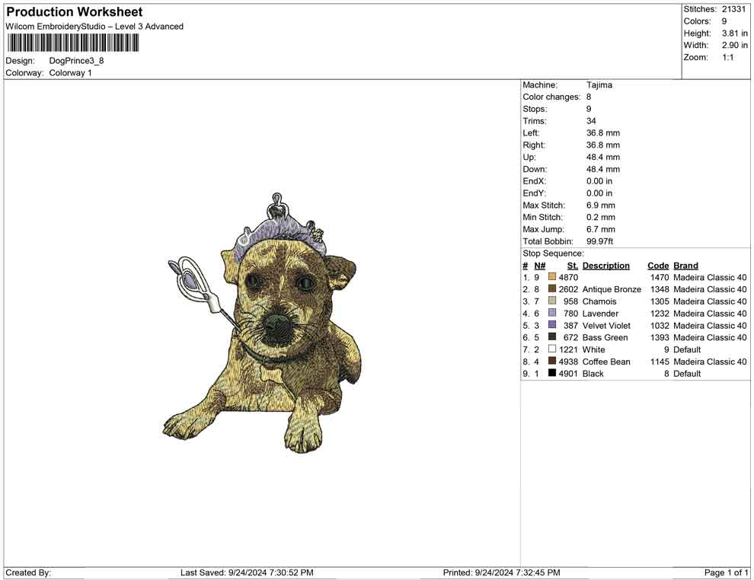
Task: Click thread code 1470
Action: coord(660,277)
